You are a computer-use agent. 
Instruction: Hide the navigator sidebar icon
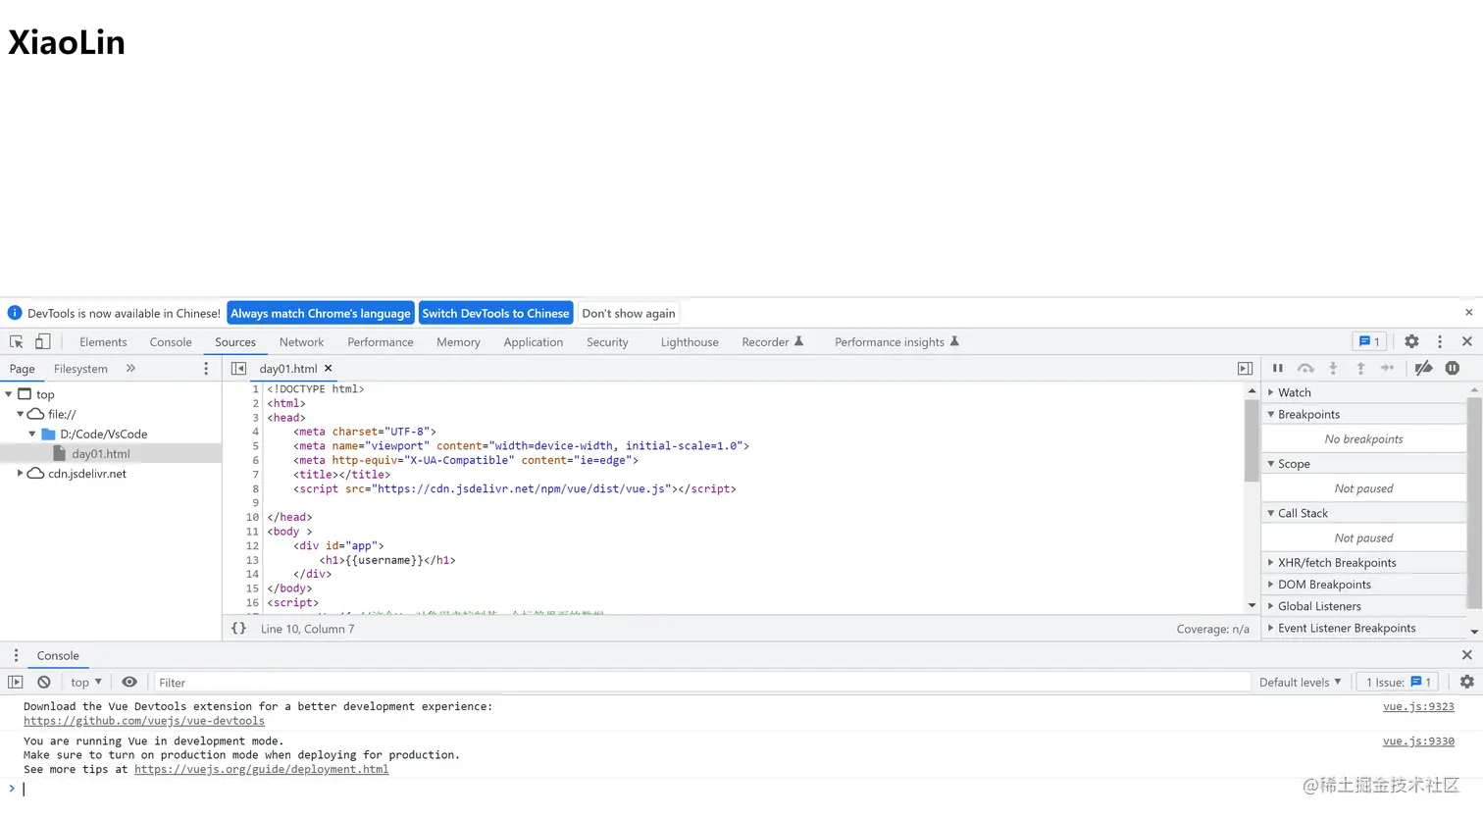[x=238, y=369]
